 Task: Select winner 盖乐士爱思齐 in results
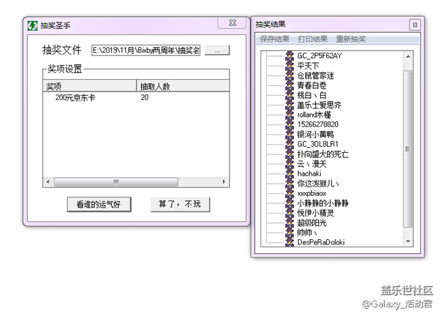tap(320, 105)
